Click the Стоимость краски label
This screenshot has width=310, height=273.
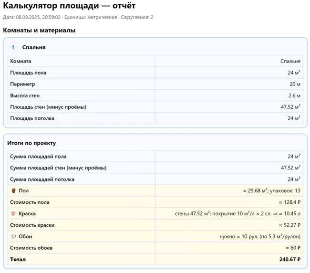coord(32,225)
